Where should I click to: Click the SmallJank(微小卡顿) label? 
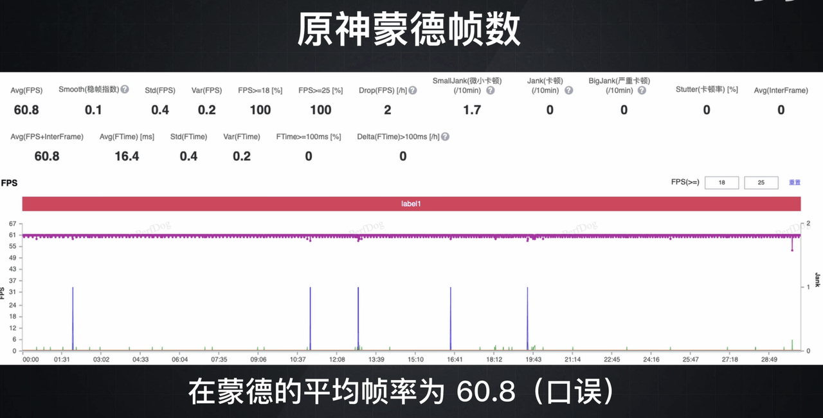coord(467,81)
